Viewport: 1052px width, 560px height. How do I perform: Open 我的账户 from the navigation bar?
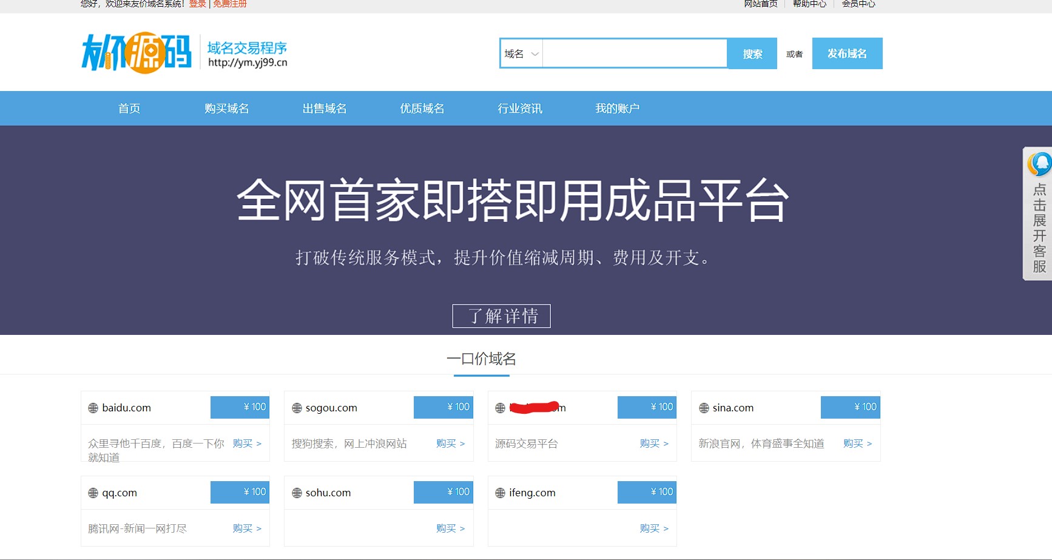(x=617, y=108)
